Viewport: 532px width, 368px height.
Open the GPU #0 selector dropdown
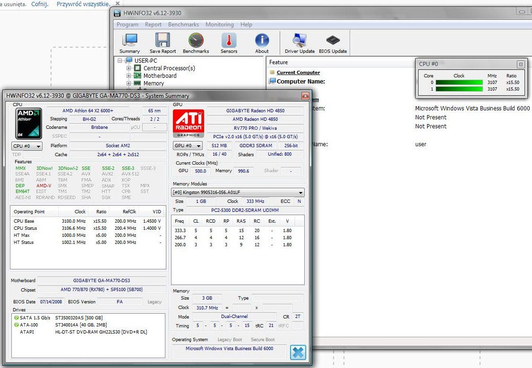click(188, 146)
